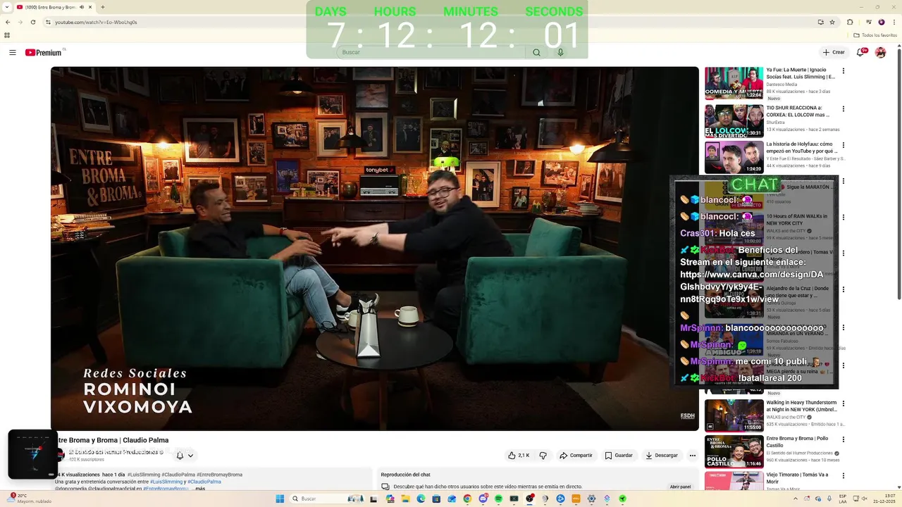
Task: Click the Crear button
Action: (834, 52)
